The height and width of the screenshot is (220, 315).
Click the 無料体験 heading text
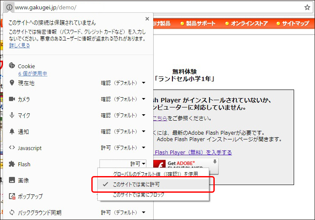[184, 72]
